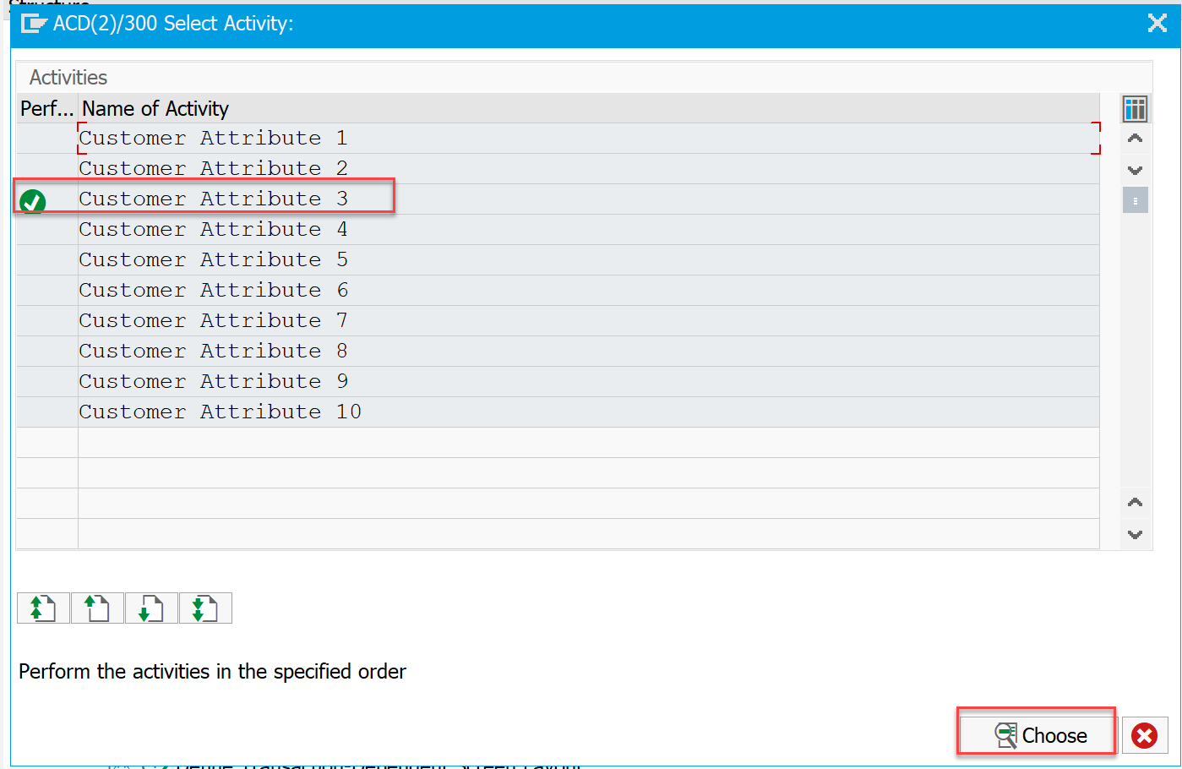Viewport: 1182px width, 769px height.
Task: Close the Select Activity dialog
Action: [1157, 23]
